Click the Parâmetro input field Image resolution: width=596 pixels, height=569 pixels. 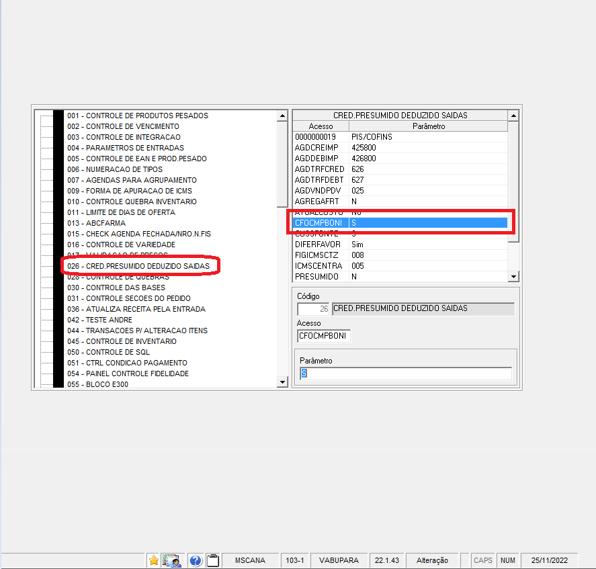pyautogui.click(x=406, y=374)
